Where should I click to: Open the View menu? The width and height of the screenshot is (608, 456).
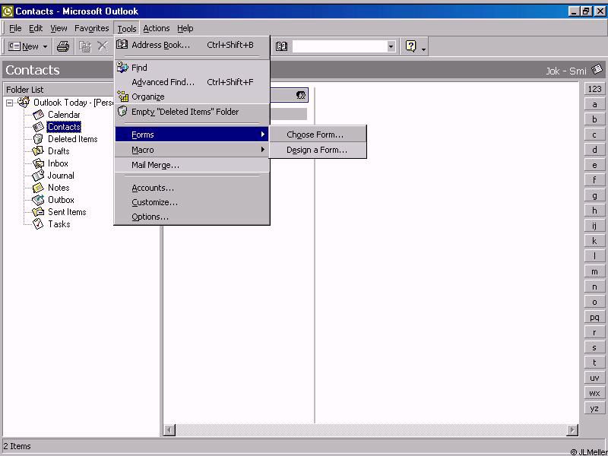click(x=59, y=28)
